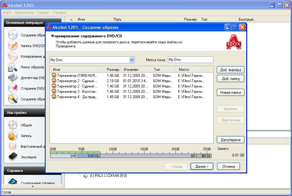Viewport: 292px width, 196px height.
Task: Click the DVD segment of capacity bar
Action: click(64, 156)
